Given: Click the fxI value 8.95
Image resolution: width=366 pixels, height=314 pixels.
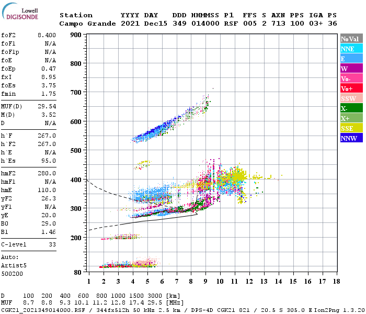Looking at the screenshot, I should click(49, 77).
